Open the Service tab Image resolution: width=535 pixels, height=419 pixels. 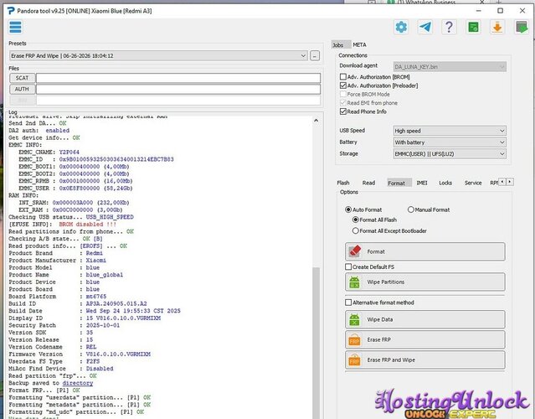point(473,183)
